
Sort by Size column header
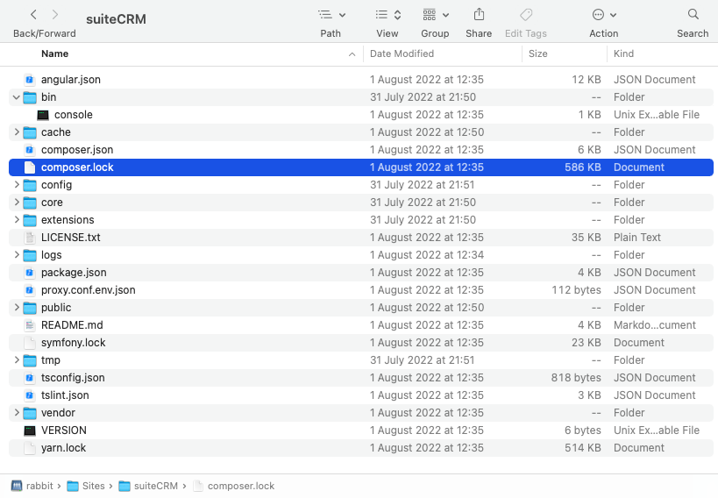pos(538,53)
